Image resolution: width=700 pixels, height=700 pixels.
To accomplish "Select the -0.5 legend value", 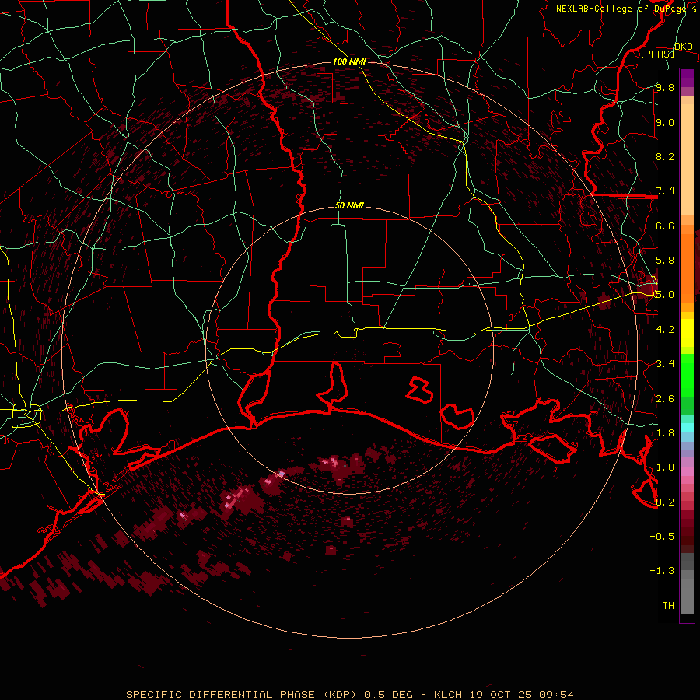I will pyautogui.click(x=662, y=536).
